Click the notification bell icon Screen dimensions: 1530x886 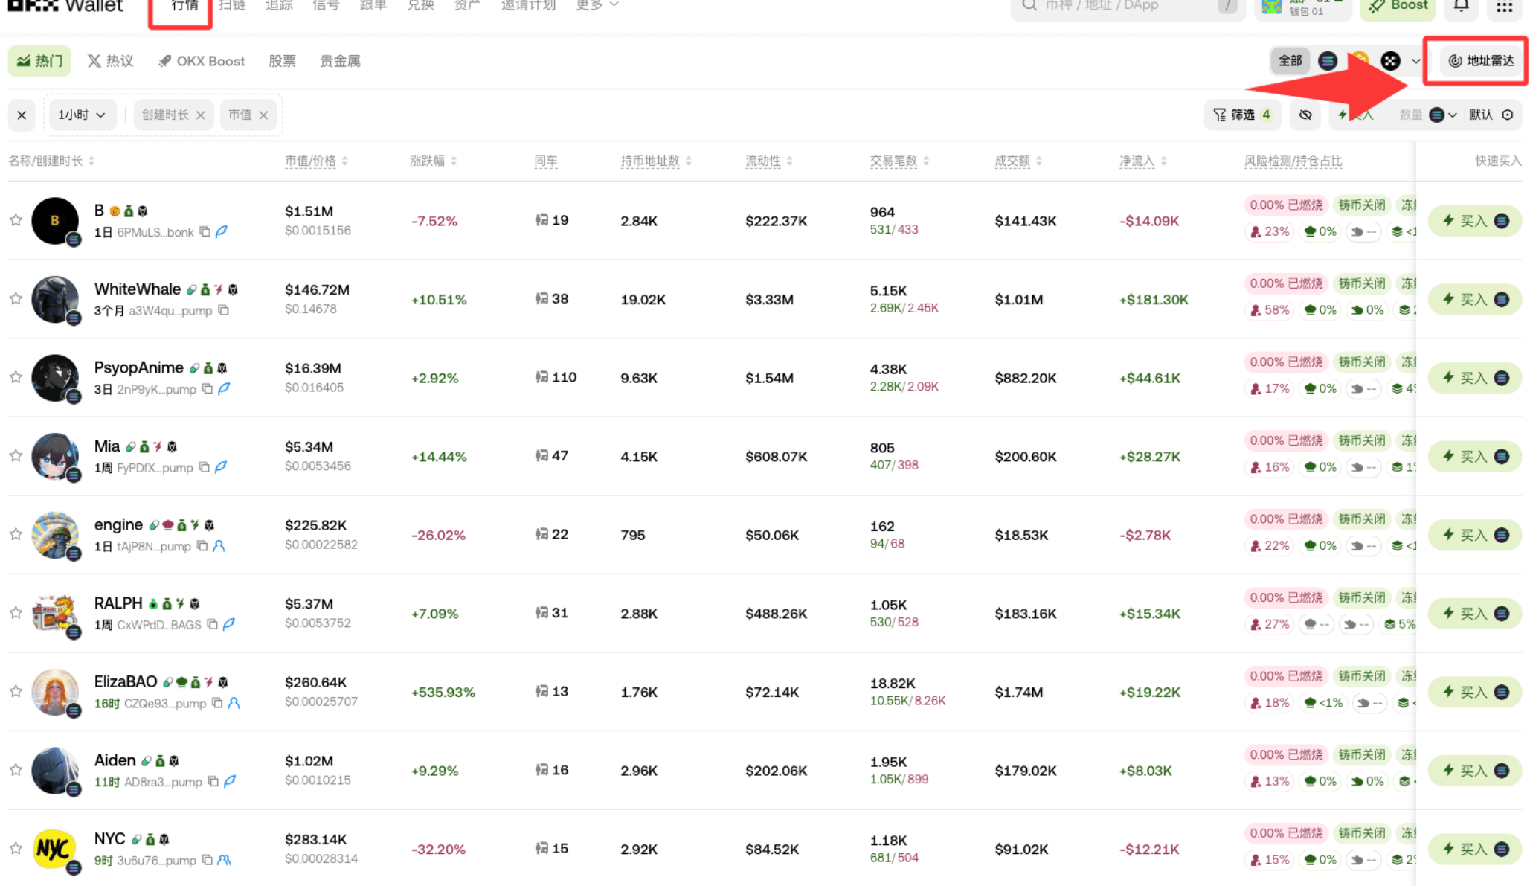pos(1461,6)
